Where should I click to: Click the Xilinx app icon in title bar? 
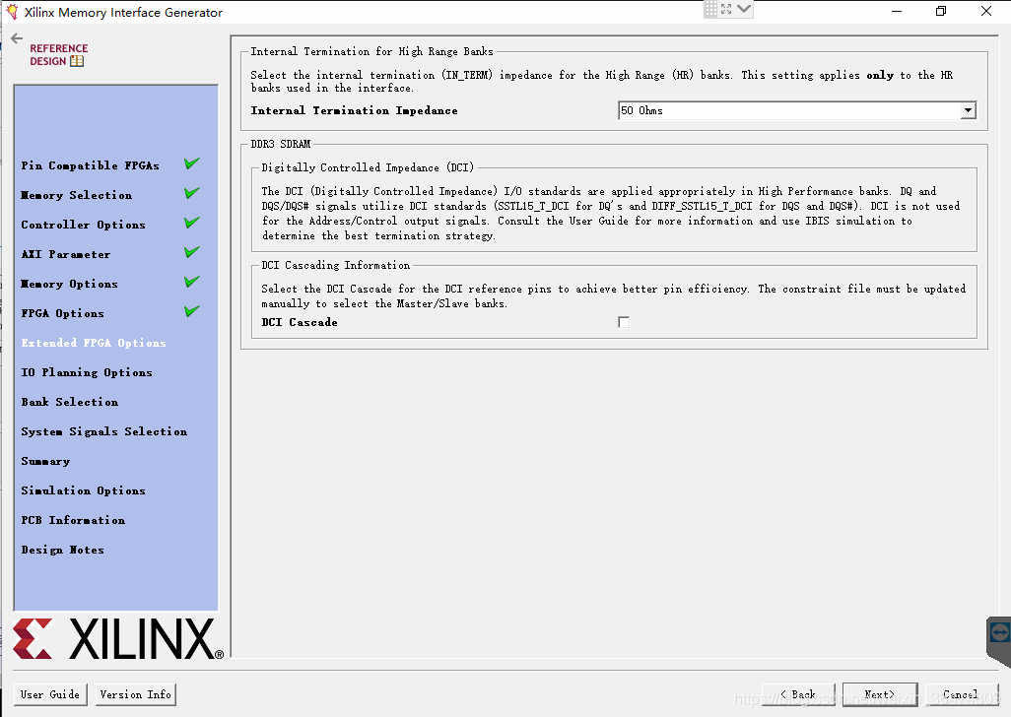pyautogui.click(x=12, y=12)
